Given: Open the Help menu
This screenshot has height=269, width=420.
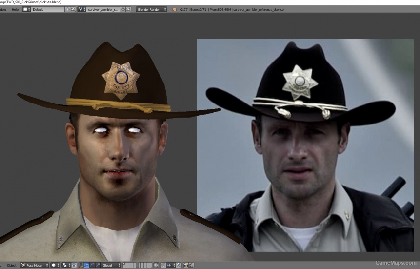Looking at the screenshot, I should point(15,9).
